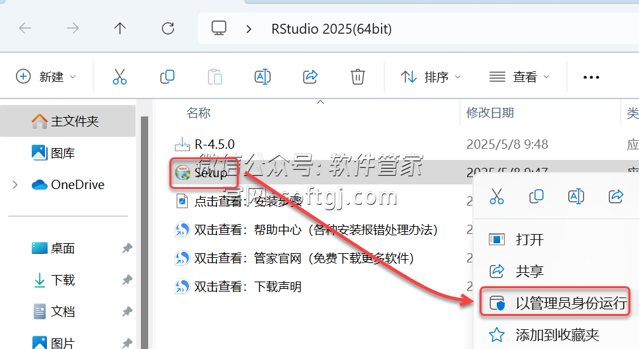
Task: Go back with the left arrow button
Action: (25, 28)
